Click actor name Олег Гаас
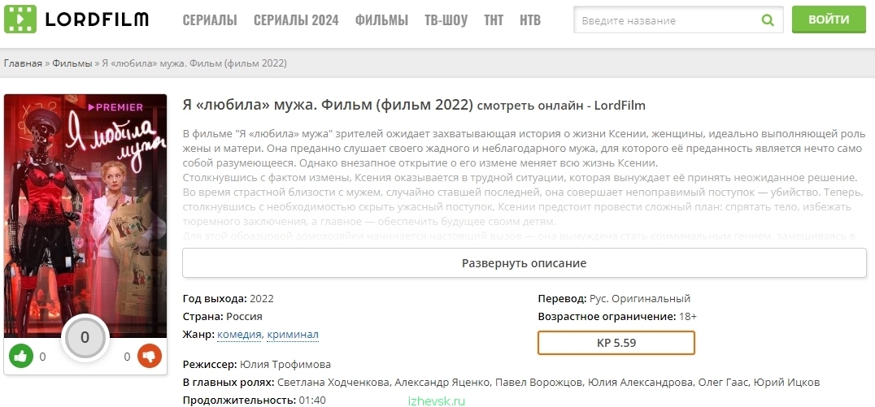This screenshot has width=875, height=407. point(722,383)
